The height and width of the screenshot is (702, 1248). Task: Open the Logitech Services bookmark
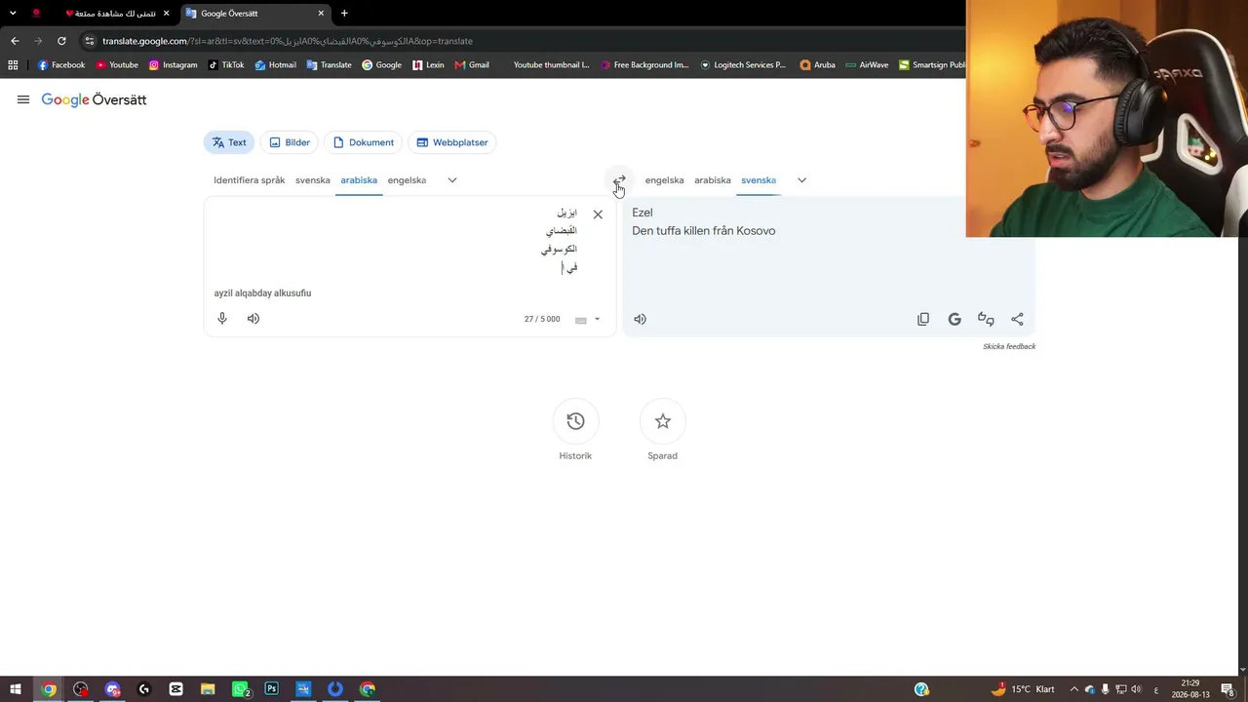(743, 65)
